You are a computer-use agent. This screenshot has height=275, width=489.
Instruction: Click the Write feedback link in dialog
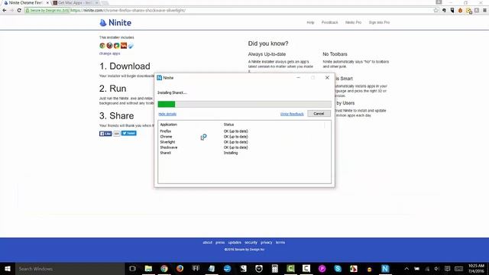point(292,114)
